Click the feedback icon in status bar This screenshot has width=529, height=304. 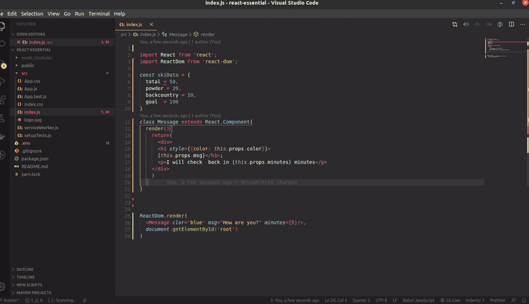pyautogui.click(x=513, y=300)
